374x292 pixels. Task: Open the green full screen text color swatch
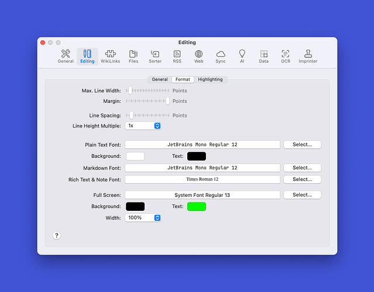(196, 206)
